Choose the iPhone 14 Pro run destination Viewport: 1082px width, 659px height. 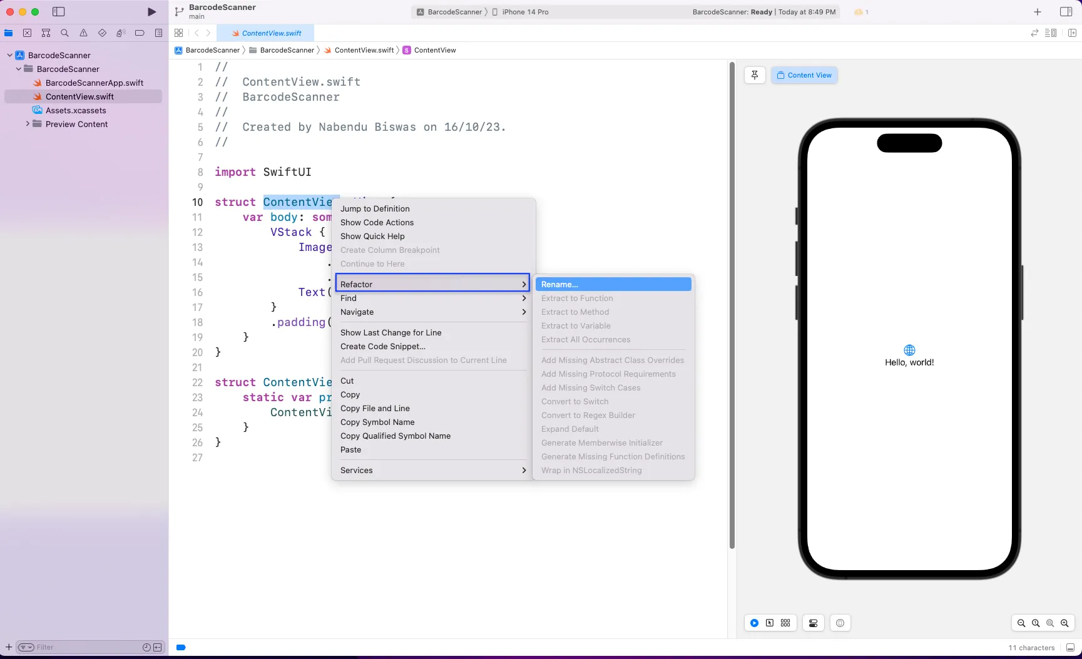(x=521, y=12)
